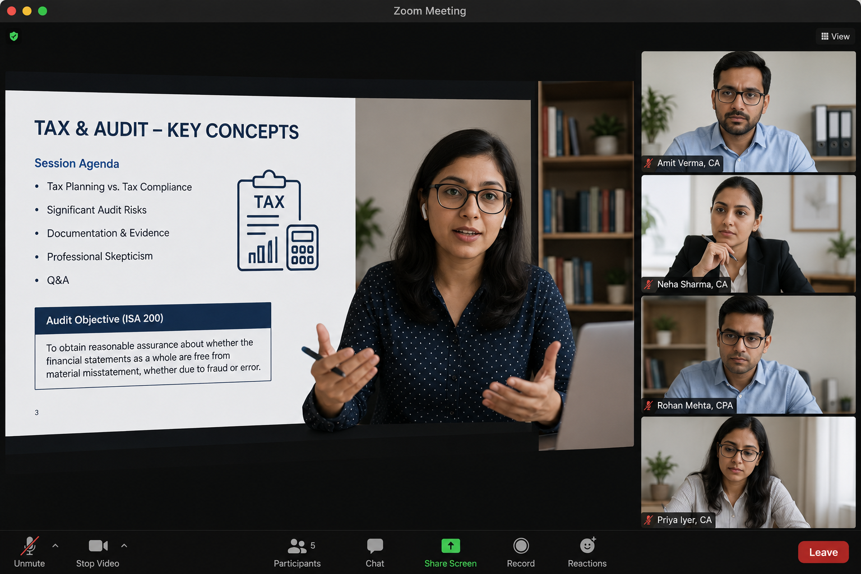Enter full screen with the green window button

pyautogui.click(x=43, y=11)
